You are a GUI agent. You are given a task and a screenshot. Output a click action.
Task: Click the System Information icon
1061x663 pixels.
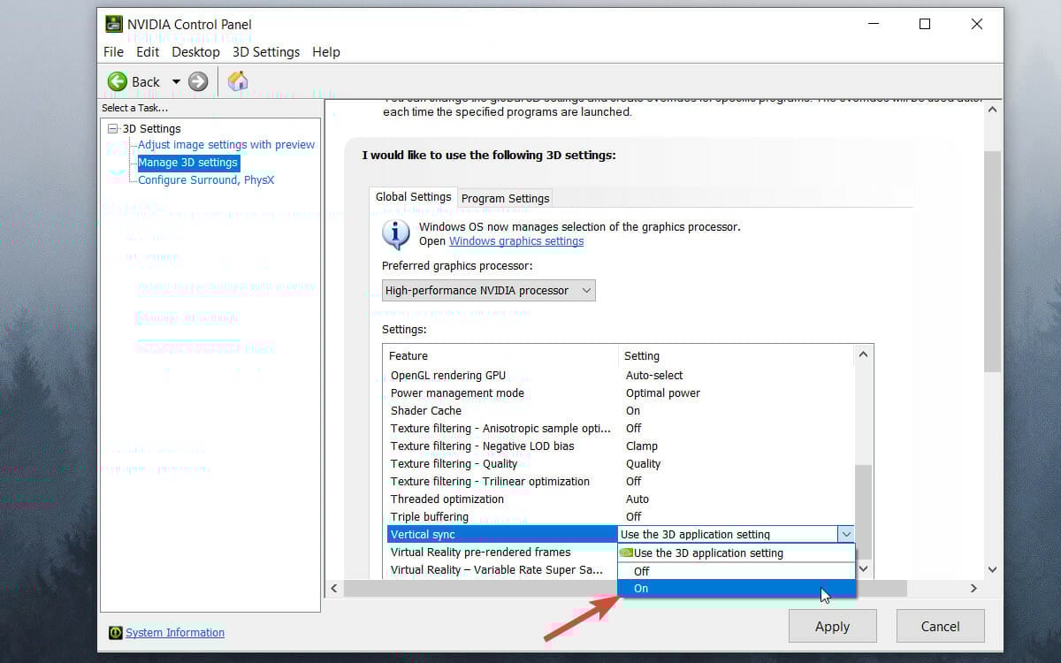tap(115, 633)
